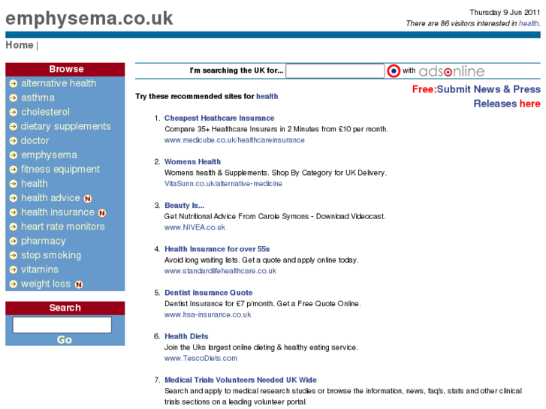Viewport: 546px width, 409px height.
Task: Click the arrow icon beside alternative health
Action: click(x=14, y=84)
